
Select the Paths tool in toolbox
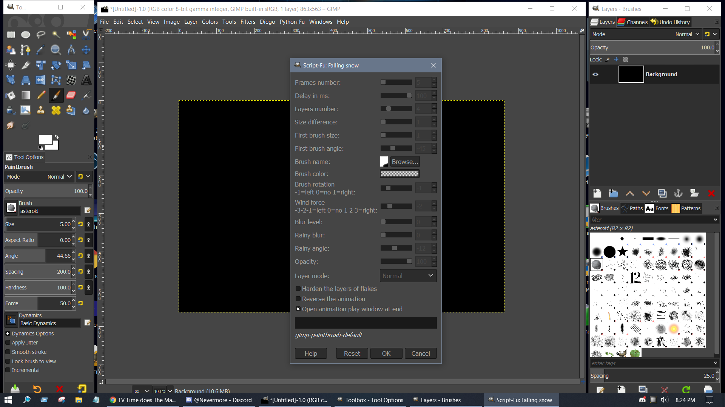(x=26, y=50)
